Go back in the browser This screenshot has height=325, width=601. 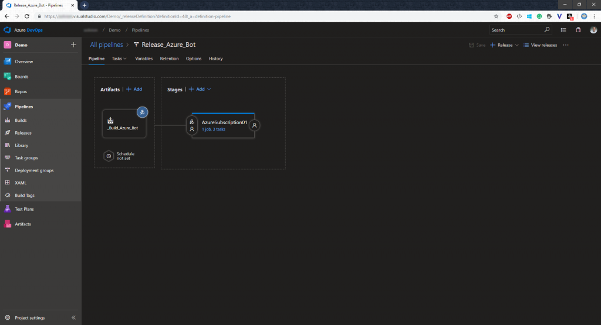click(x=7, y=16)
